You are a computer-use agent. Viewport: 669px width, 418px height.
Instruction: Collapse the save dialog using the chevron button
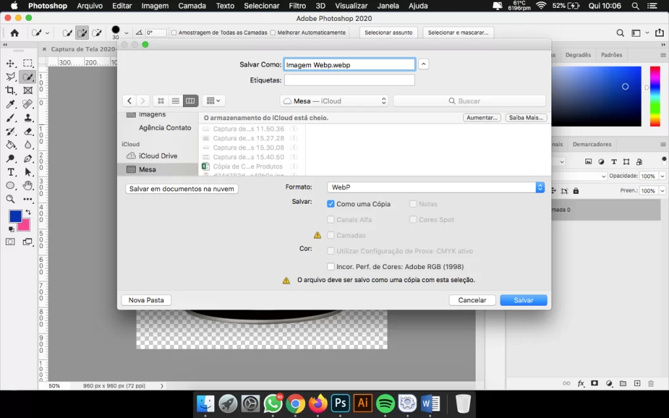tap(423, 64)
